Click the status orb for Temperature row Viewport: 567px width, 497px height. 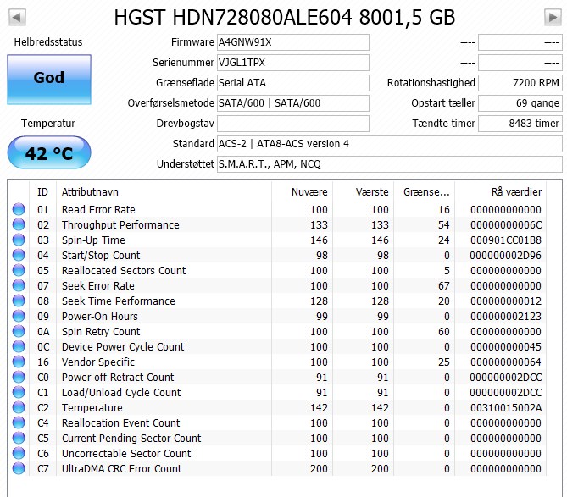point(19,407)
